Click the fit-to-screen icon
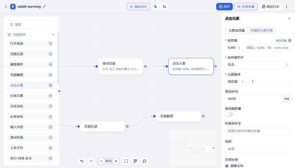Image resolution: width=295 pixels, height=168 pixels. tap(126, 161)
